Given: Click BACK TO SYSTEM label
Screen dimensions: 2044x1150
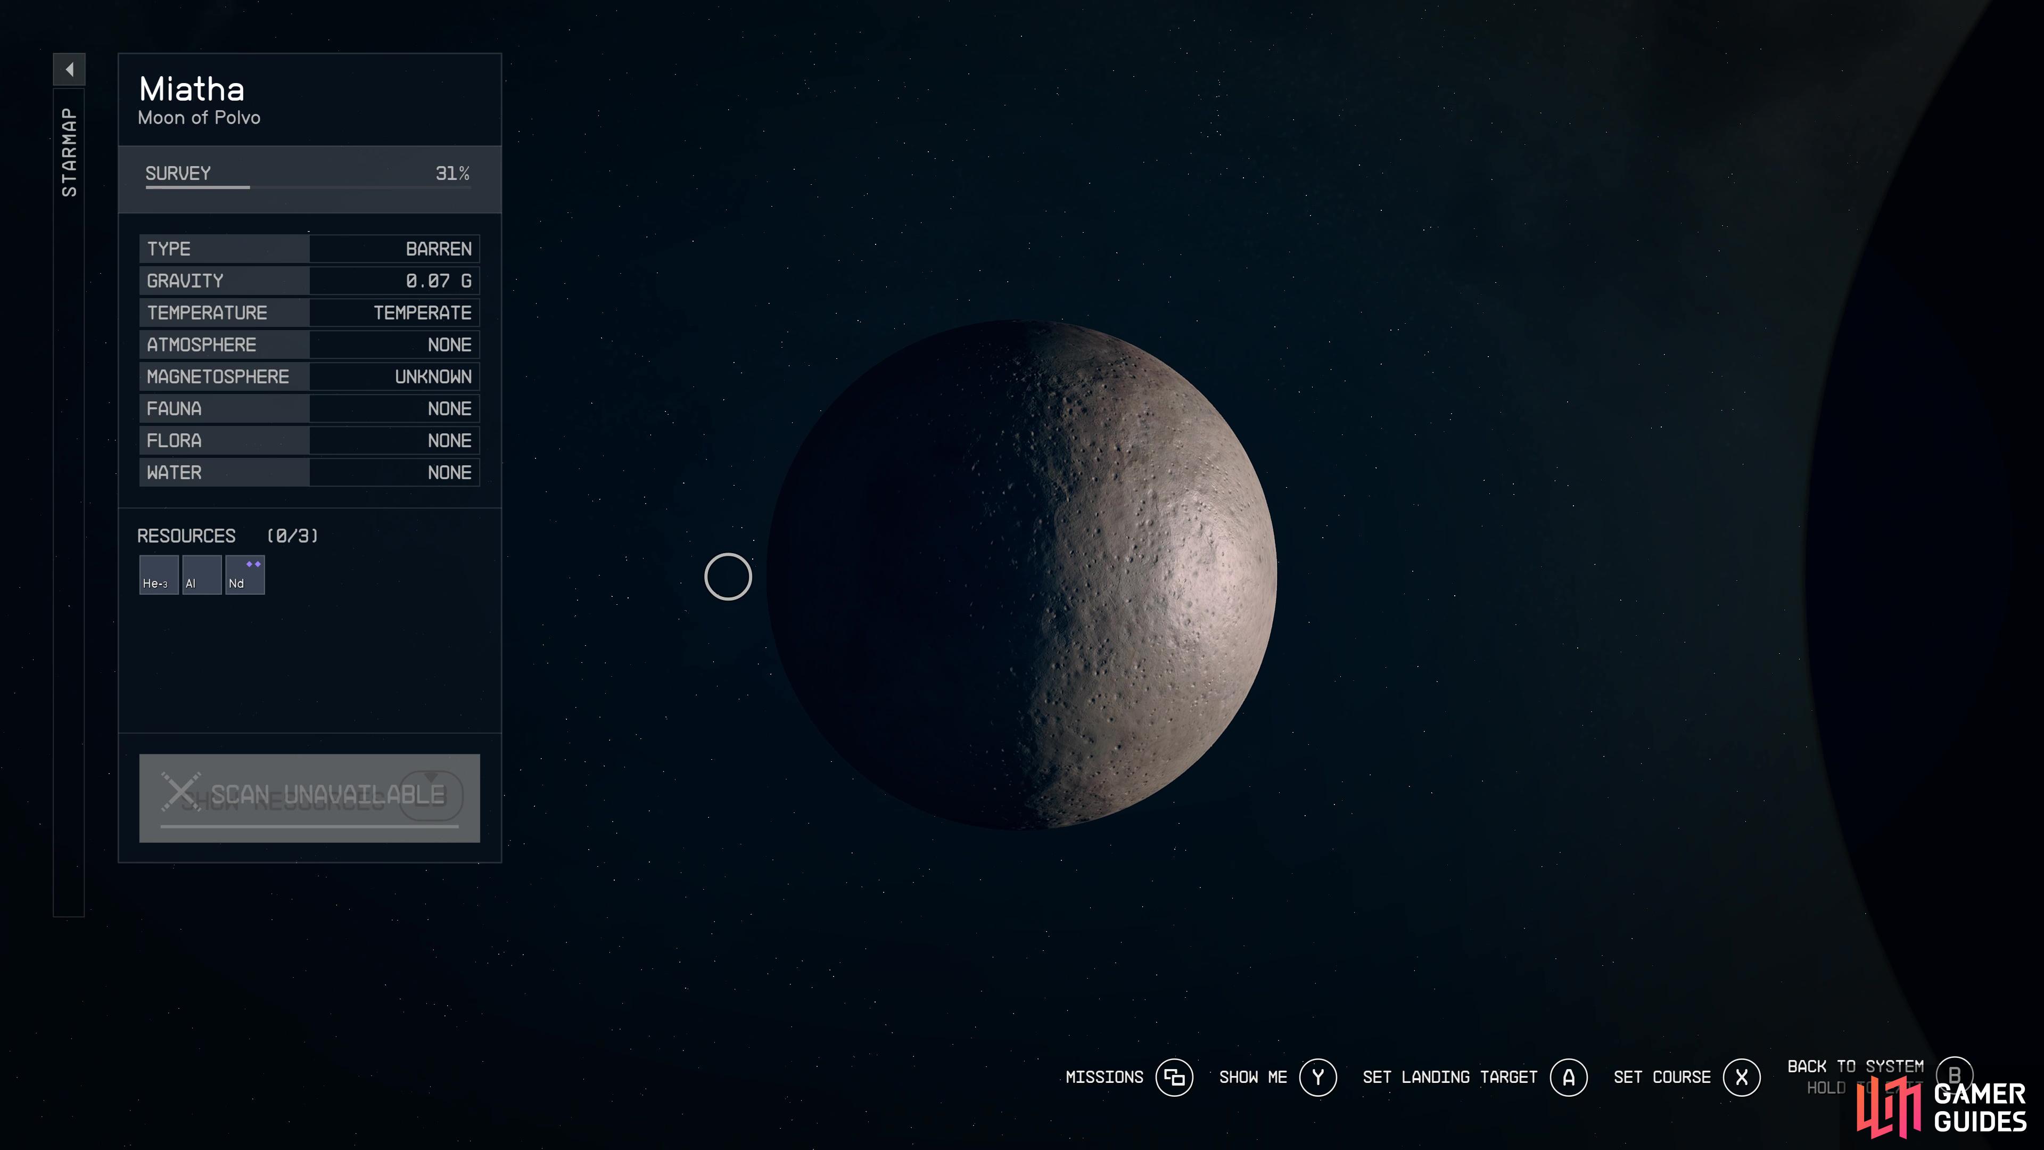Looking at the screenshot, I should click(x=1856, y=1066).
